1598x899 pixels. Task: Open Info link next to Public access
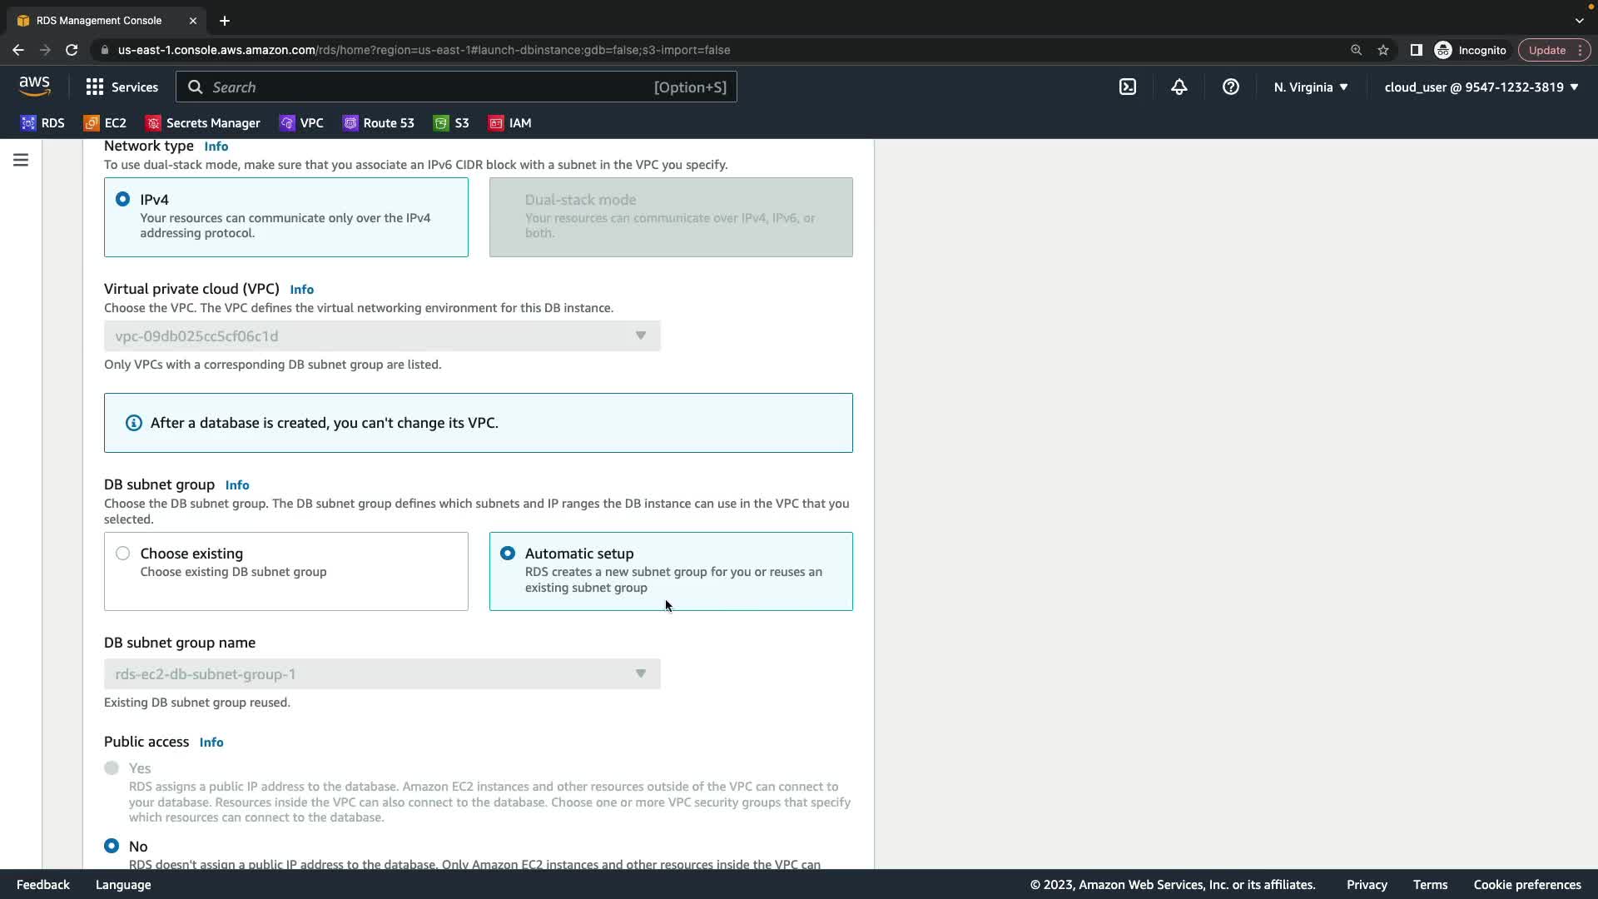211,743
